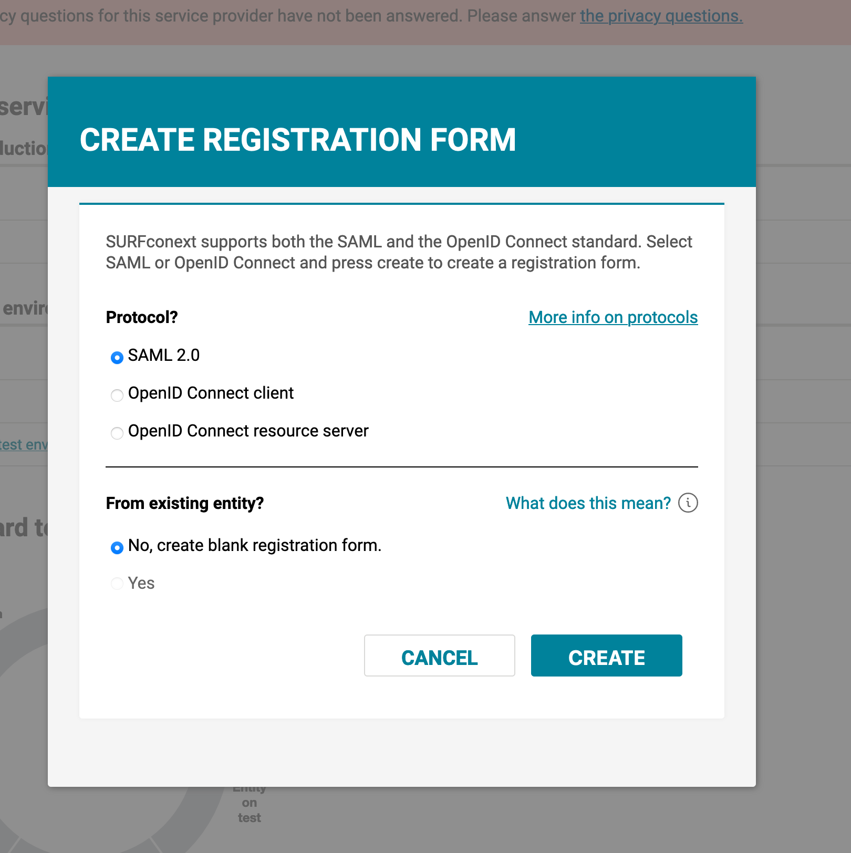
Task: Click the SAML 2.0 label text
Action: coord(164,355)
